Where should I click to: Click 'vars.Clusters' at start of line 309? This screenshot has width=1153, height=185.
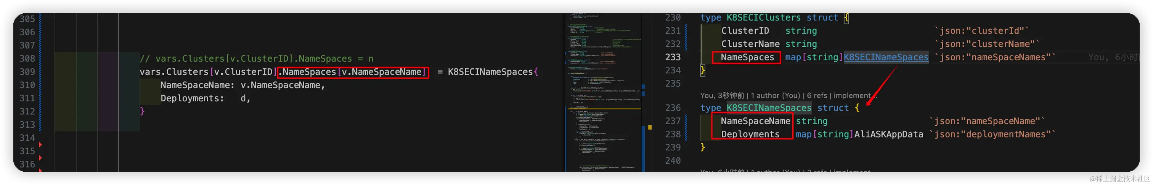174,72
